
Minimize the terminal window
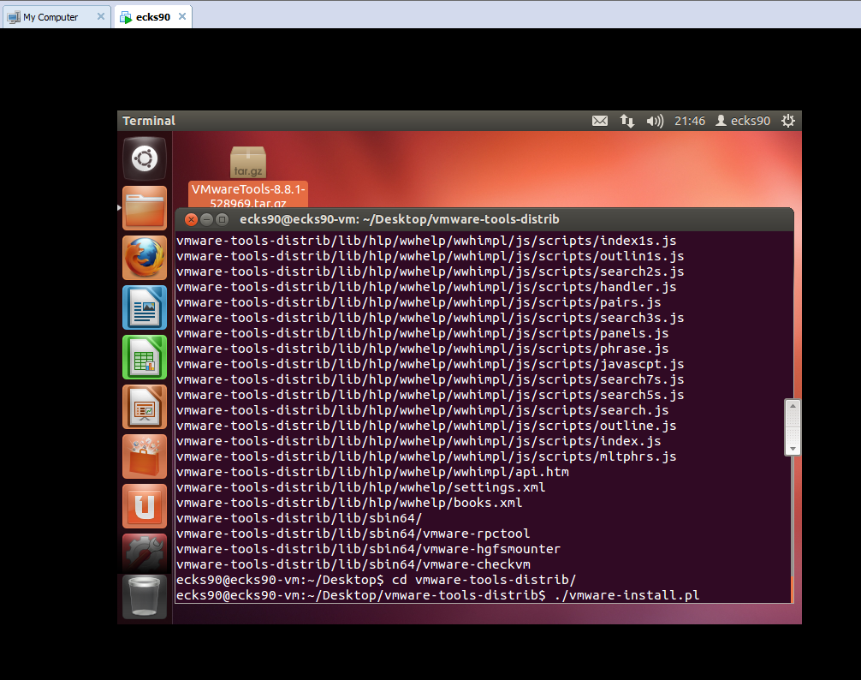click(x=206, y=220)
